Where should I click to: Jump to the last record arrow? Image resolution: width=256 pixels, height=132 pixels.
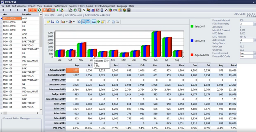tap(25, 10)
